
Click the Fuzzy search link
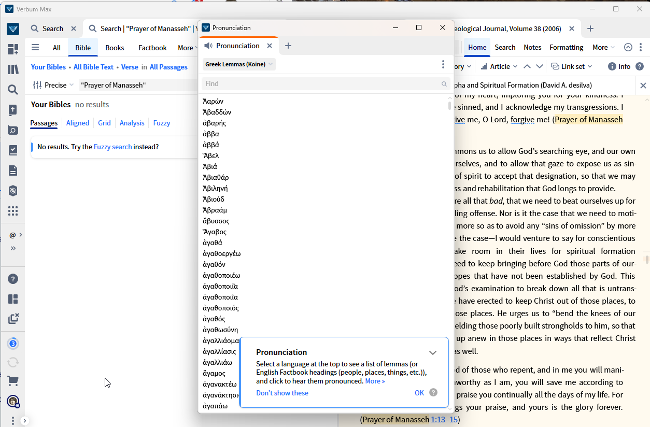pos(112,147)
